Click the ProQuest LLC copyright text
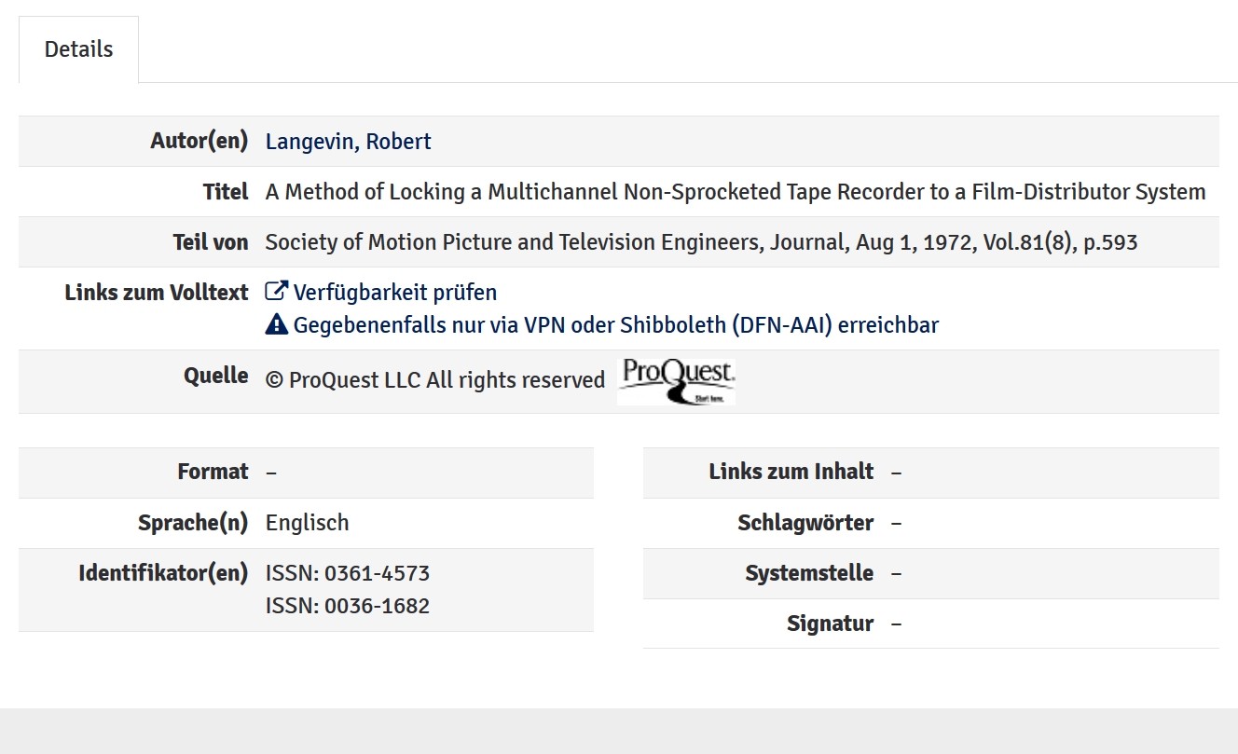This screenshot has height=754, width=1238. coord(435,380)
